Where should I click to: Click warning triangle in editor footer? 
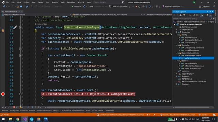pyautogui.click(x=21, y=107)
